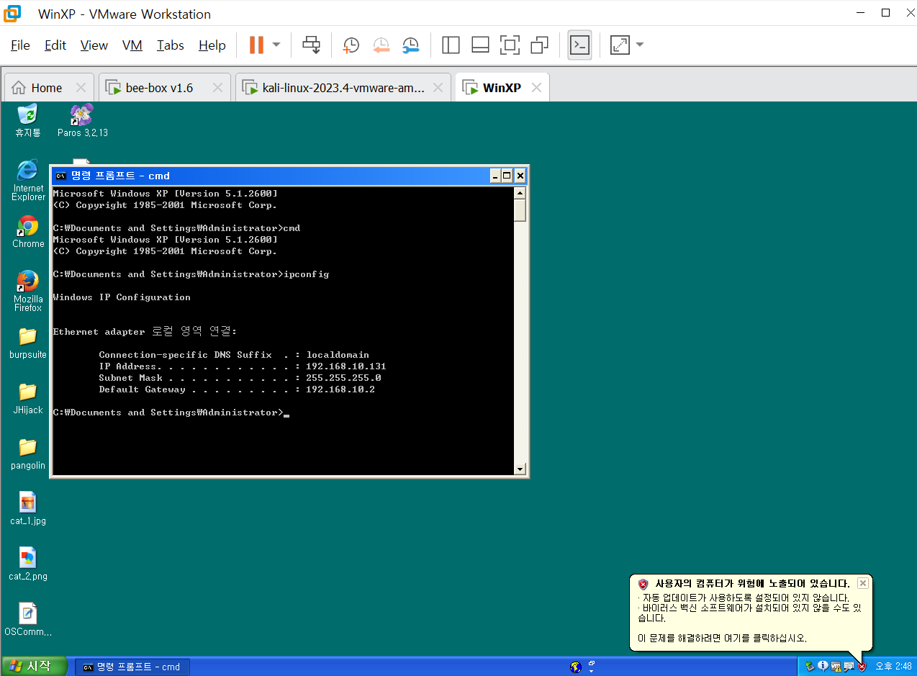Open the View menu
This screenshot has height=676, width=917.
[x=94, y=45]
